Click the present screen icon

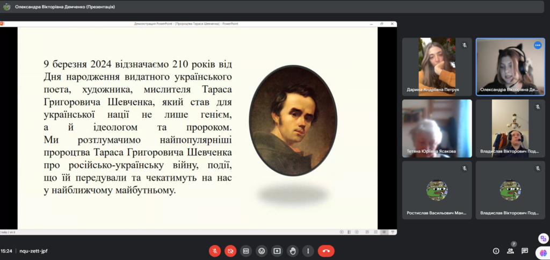(x=277, y=251)
